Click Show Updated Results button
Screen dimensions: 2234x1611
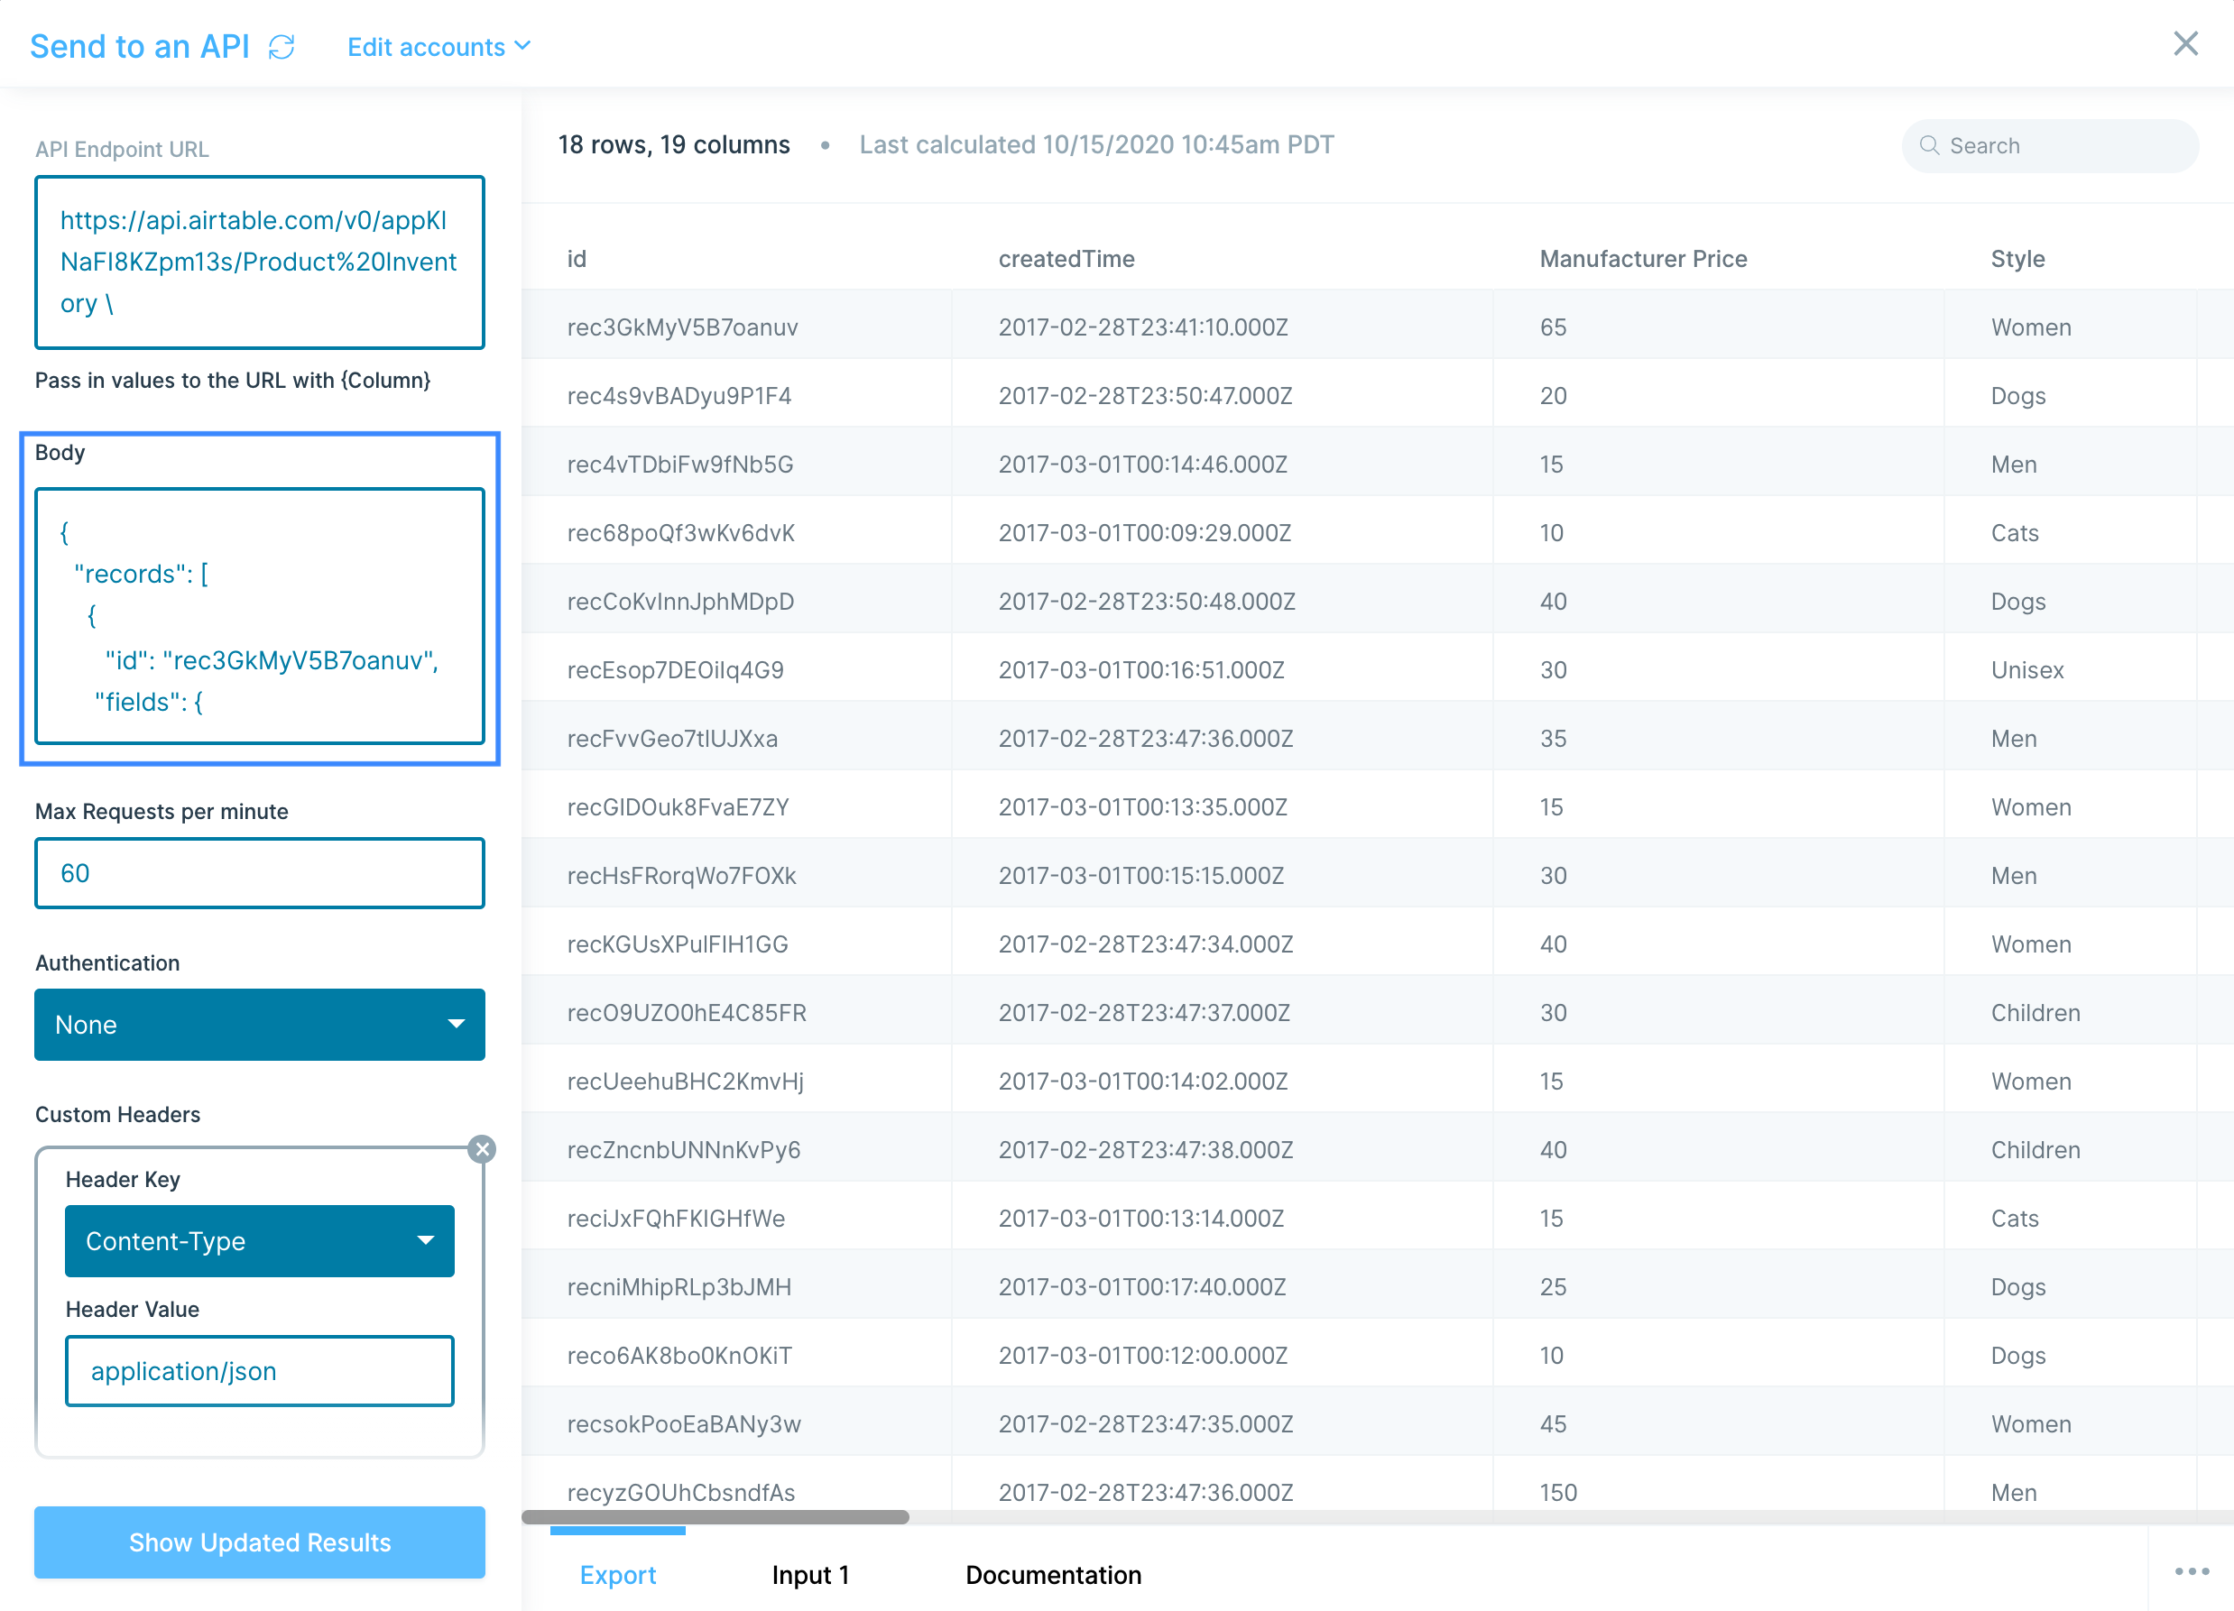click(x=260, y=1542)
